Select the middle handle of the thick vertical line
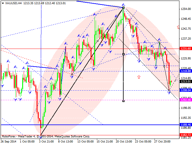This screenshot has width=192, height=144. pyautogui.click(x=123, y=54)
